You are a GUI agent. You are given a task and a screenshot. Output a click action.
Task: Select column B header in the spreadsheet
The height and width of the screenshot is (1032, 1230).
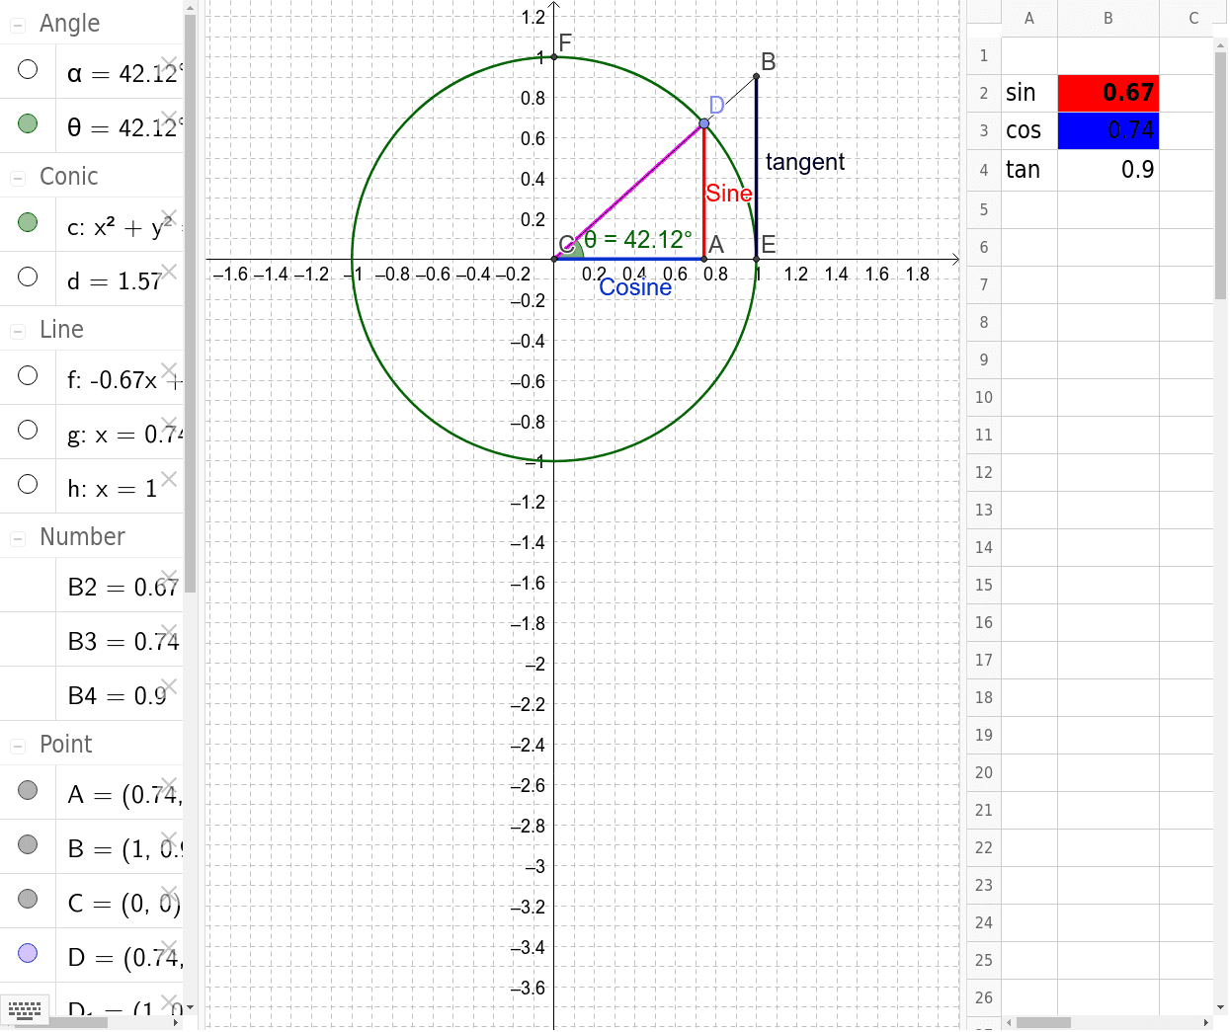point(1107,18)
